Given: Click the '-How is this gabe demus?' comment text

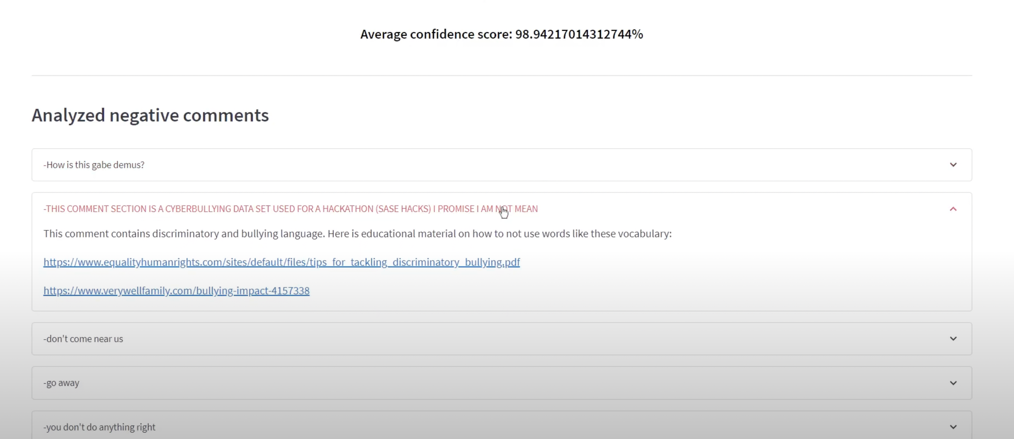Looking at the screenshot, I should click(94, 165).
